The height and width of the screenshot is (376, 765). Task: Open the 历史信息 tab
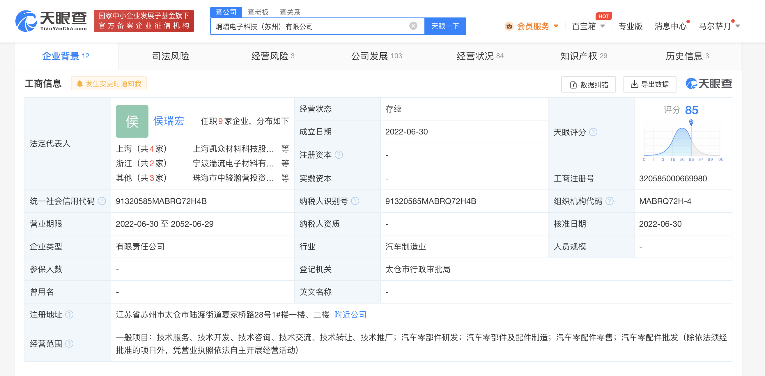tap(687, 56)
